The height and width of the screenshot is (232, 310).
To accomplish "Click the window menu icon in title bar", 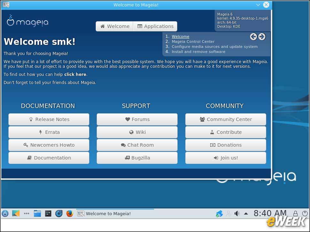I will (6, 4).
